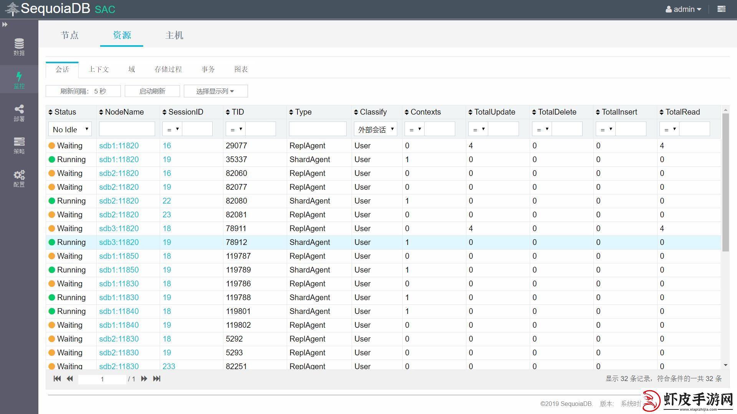Sort by Contexts column arrows

[x=407, y=112]
